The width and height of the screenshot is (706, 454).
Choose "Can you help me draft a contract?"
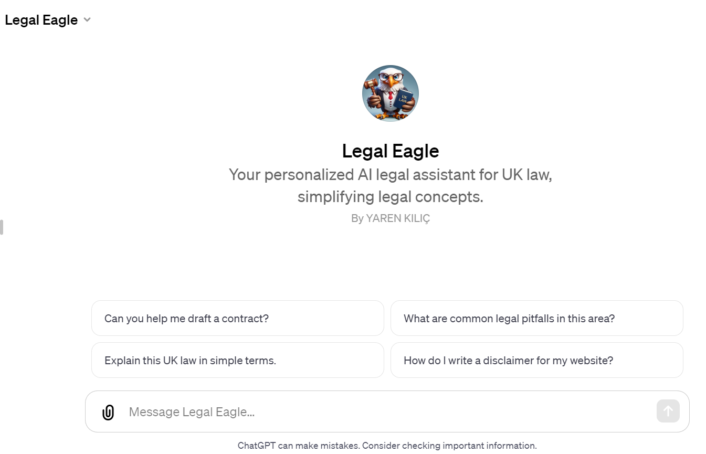237,318
